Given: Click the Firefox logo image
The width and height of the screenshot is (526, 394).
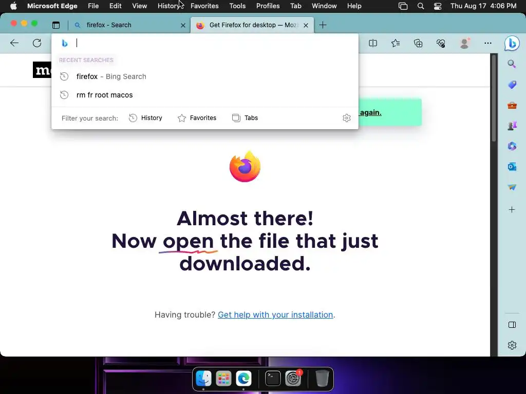Looking at the screenshot, I should tap(245, 167).
